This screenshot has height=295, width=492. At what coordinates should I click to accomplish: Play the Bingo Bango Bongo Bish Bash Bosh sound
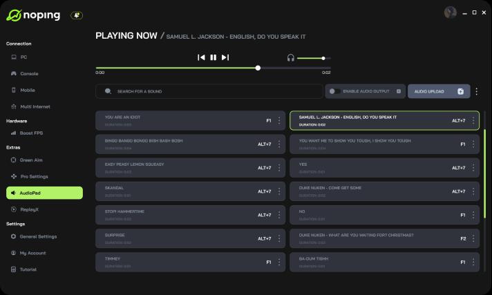[x=191, y=144]
